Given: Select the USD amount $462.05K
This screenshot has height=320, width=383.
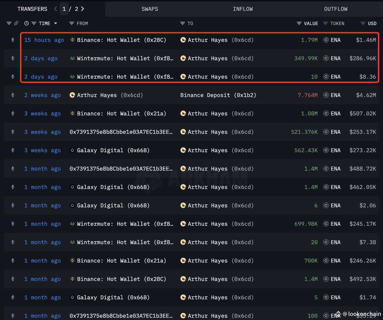Looking at the screenshot, I should tap(363, 187).
